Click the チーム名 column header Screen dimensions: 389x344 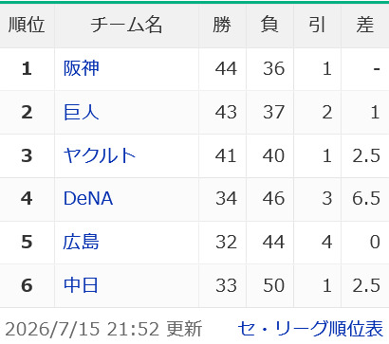[126, 26]
